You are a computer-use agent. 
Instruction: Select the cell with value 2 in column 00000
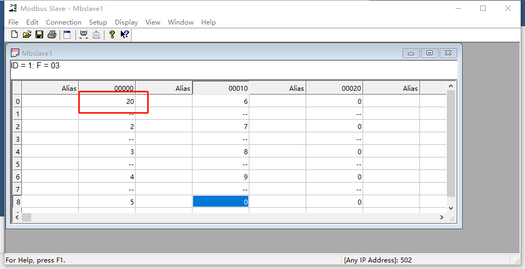pos(107,126)
